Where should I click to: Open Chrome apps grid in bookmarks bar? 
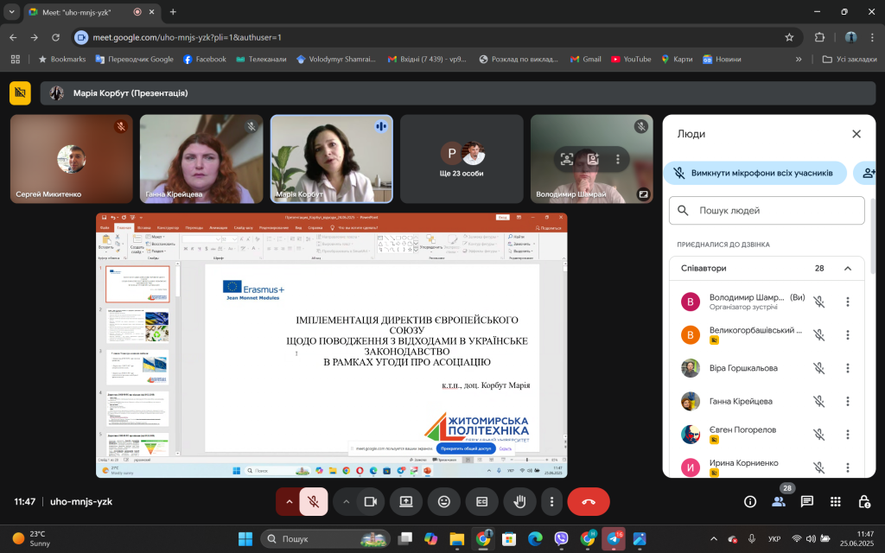click(x=16, y=60)
